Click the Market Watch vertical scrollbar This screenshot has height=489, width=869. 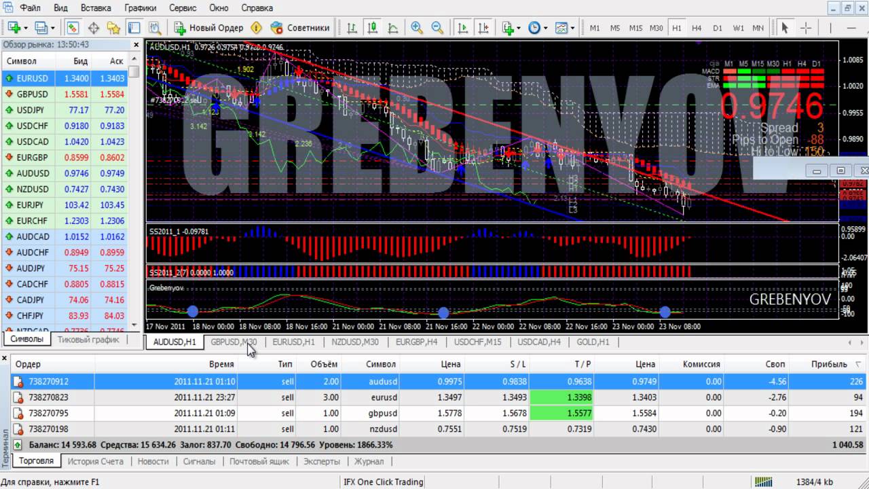134,190
